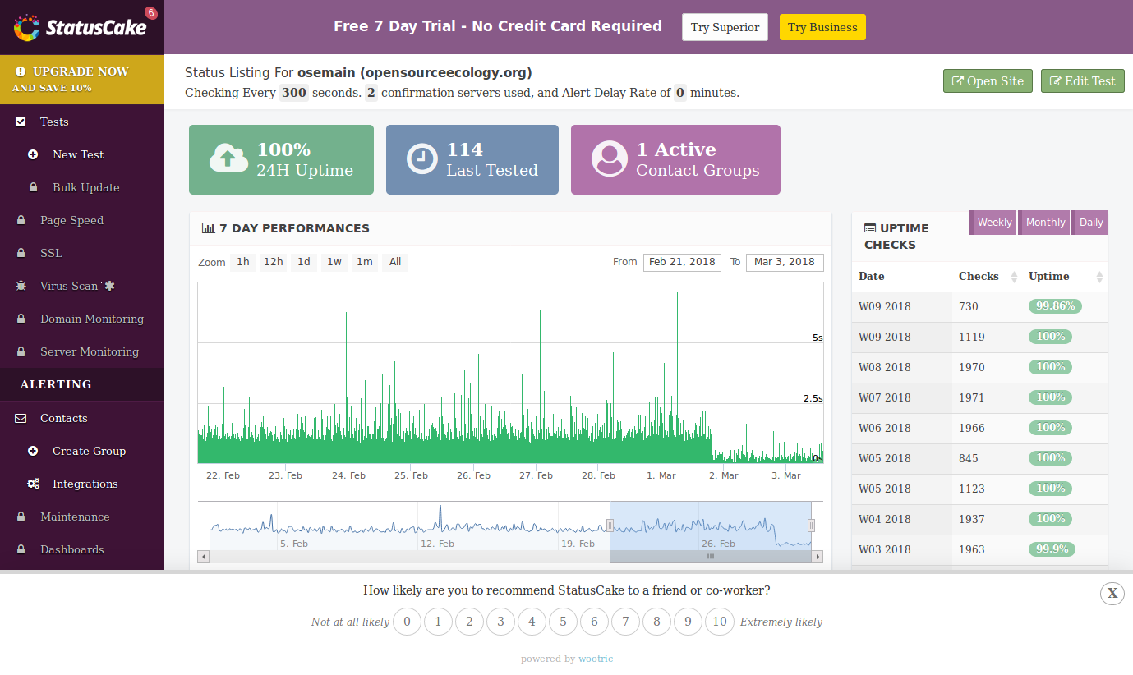Image resolution: width=1133 pixels, height=675 pixels.
Task: Open Integrations in the sidebar
Action: [x=85, y=484]
